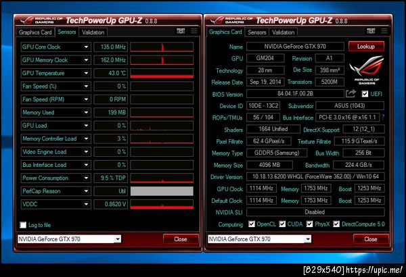Close the Sensors window via Close button

[181, 239]
